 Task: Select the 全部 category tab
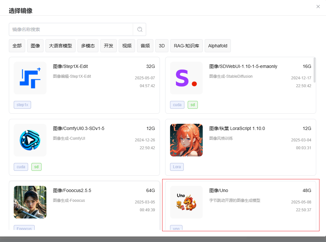point(17,46)
